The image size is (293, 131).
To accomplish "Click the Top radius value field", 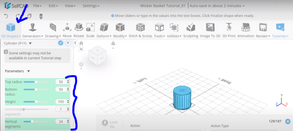I will click(x=62, y=82).
